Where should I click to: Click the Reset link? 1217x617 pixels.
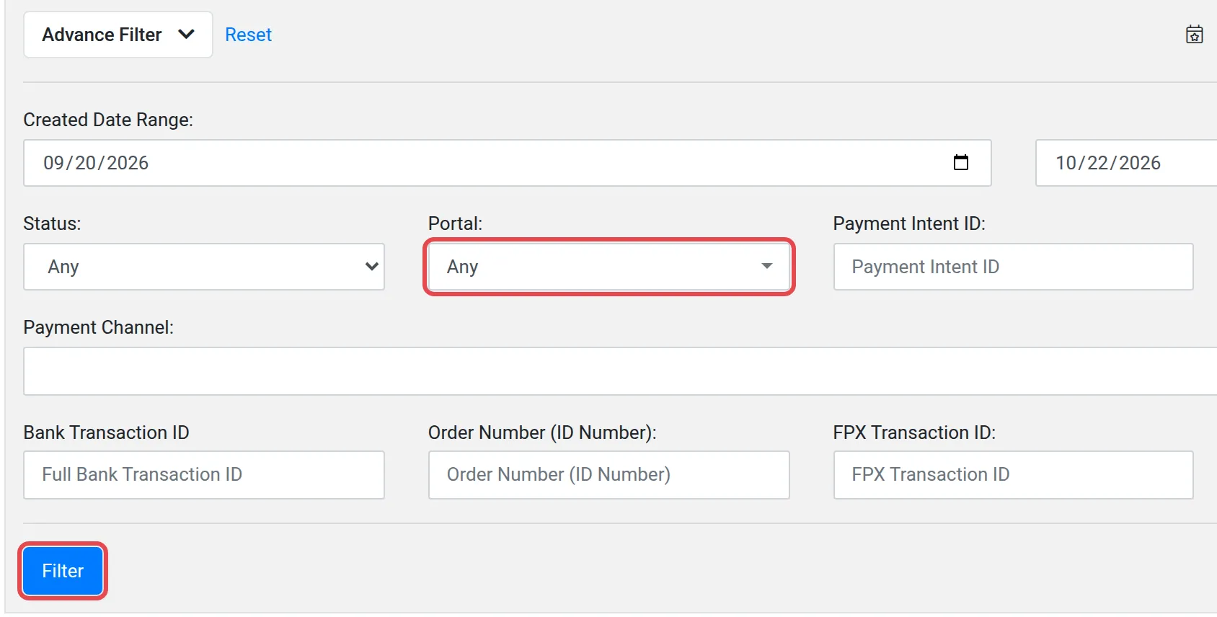click(x=248, y=35)
